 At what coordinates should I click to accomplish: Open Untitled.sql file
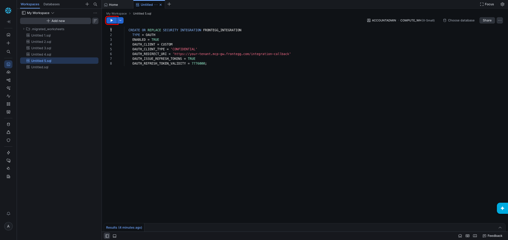click(59, 67)
